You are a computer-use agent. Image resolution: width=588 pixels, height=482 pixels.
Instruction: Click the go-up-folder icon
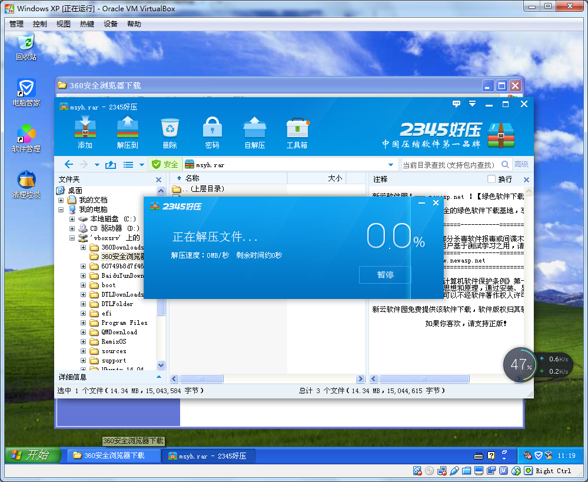point(111,165)
